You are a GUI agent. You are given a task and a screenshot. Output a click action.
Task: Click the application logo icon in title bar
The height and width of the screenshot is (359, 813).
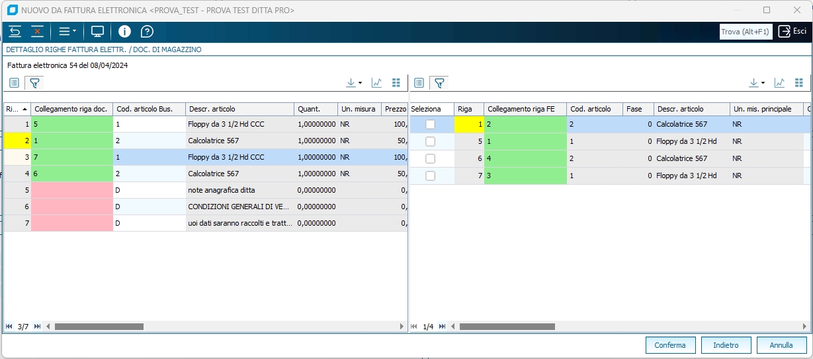click(x=11, y=11)
